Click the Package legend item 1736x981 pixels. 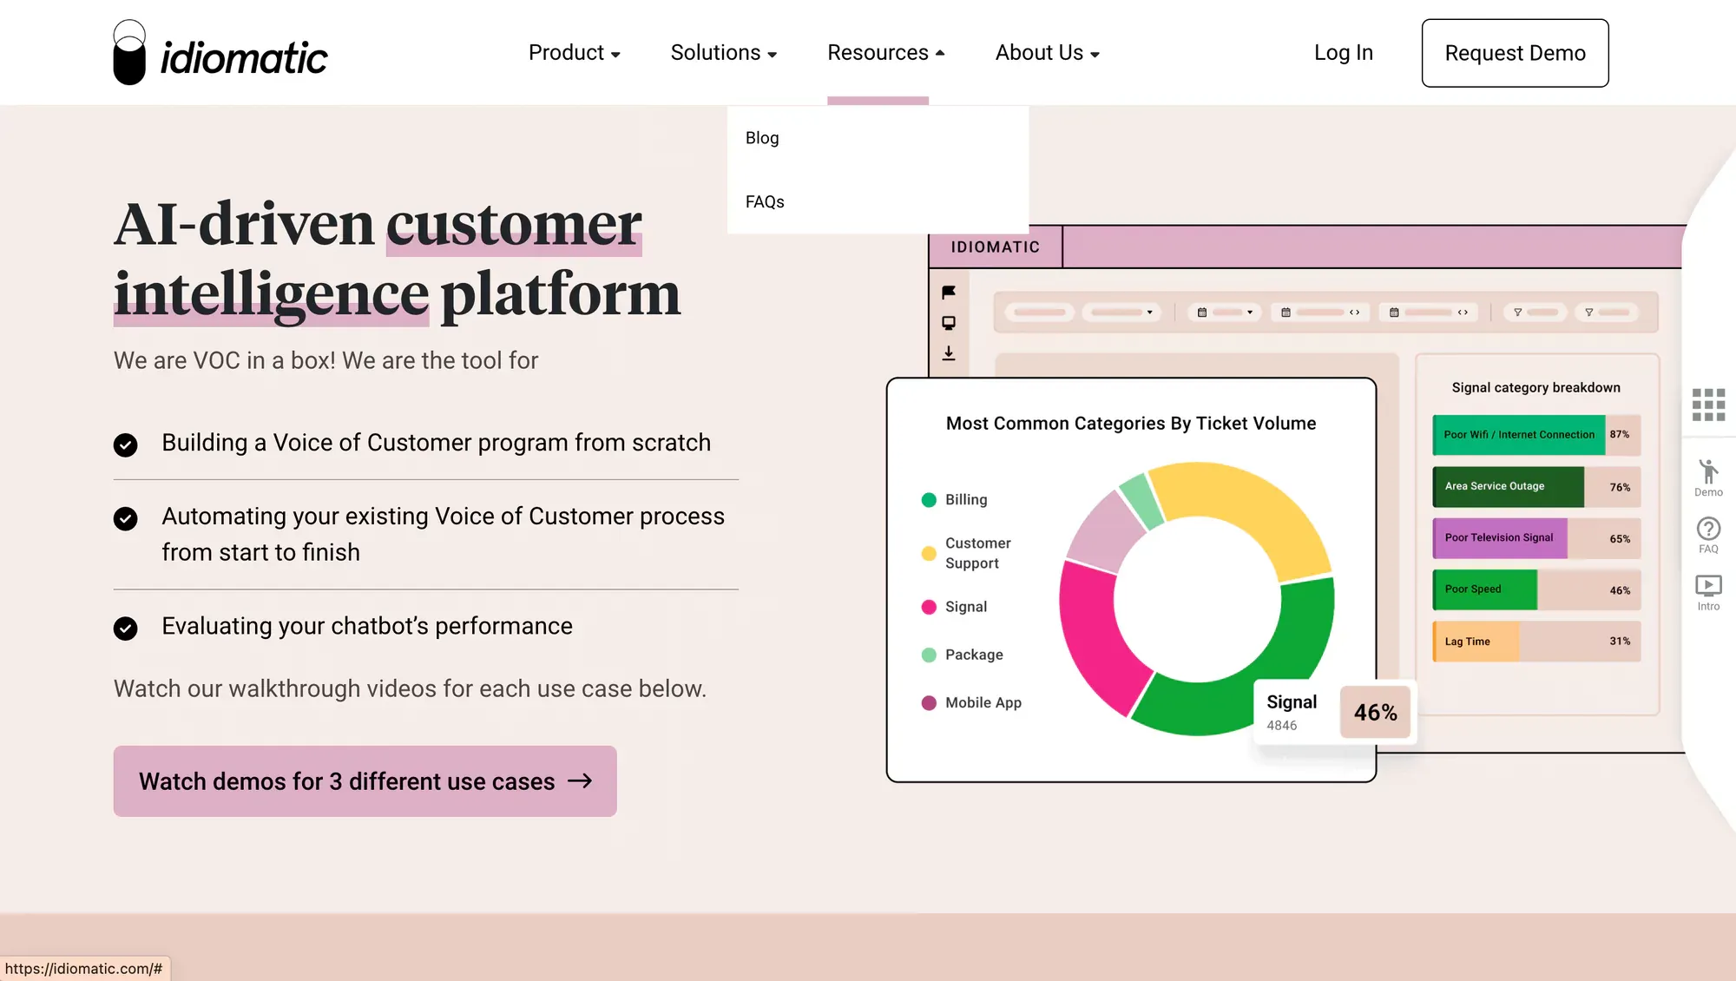pos(962,655)
